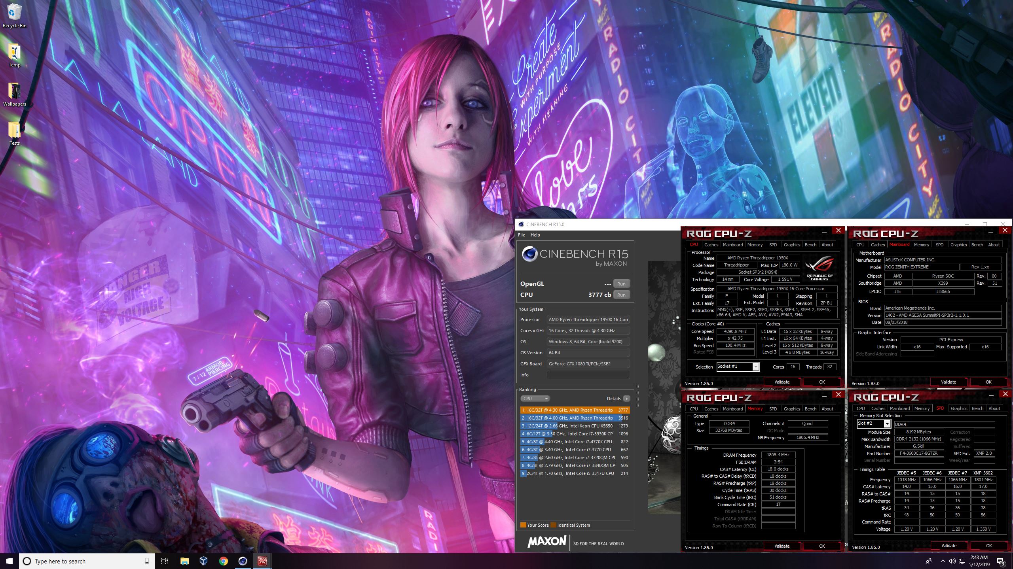Image resolution: width=1013 pixels, height=569 pixels.
Task: Click the GFX Board GeForce GTX 1080 Ti field
Action: pyautogui.click(x=588, y=364)
